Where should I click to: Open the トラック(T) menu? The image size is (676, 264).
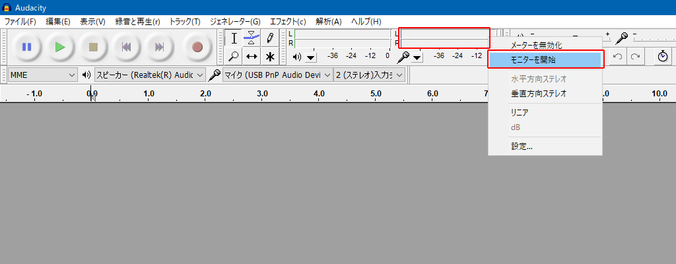point(185,21)
